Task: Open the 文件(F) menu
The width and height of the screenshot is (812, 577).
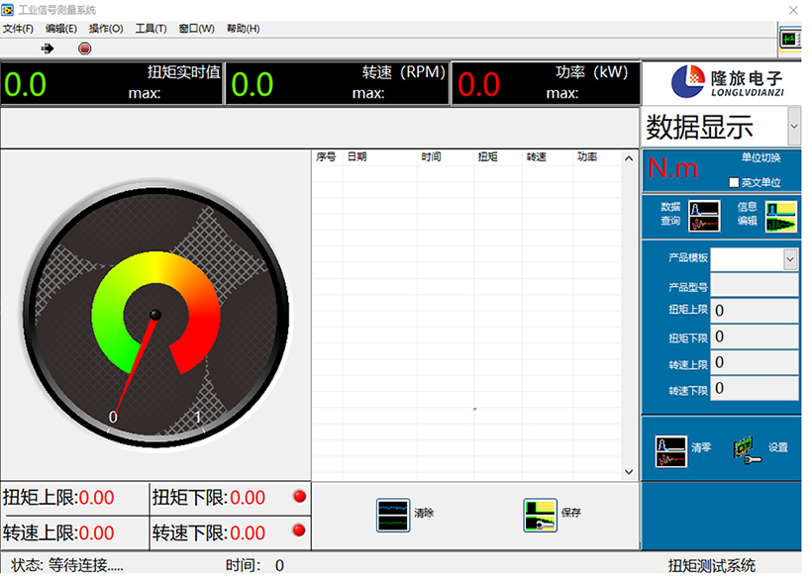Action: (x=18, y=29)
